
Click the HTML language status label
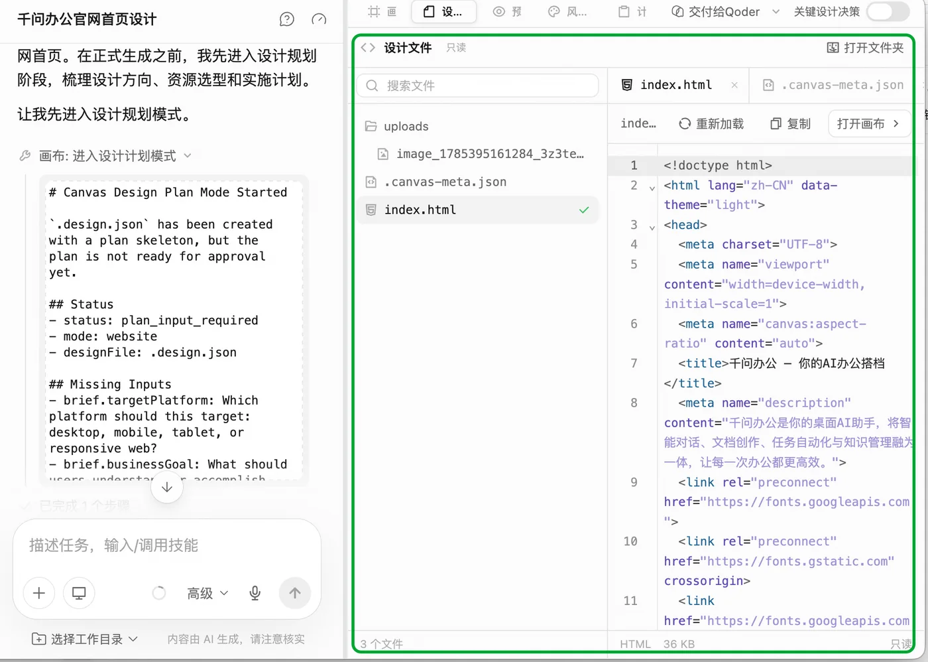(x=635, y=644)
